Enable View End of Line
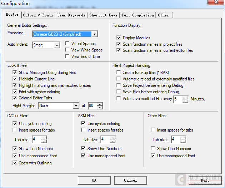The height and width of the screenshot is (188, 225). (67, 56)
